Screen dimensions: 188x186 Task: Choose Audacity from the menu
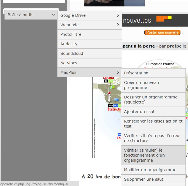coord(90,44)
